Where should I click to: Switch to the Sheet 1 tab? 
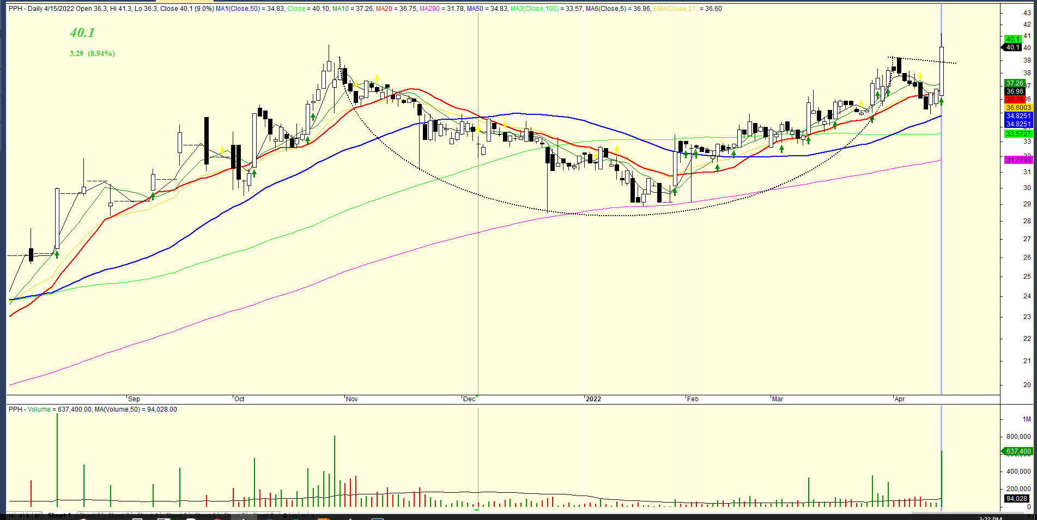(x=59, y=515)
